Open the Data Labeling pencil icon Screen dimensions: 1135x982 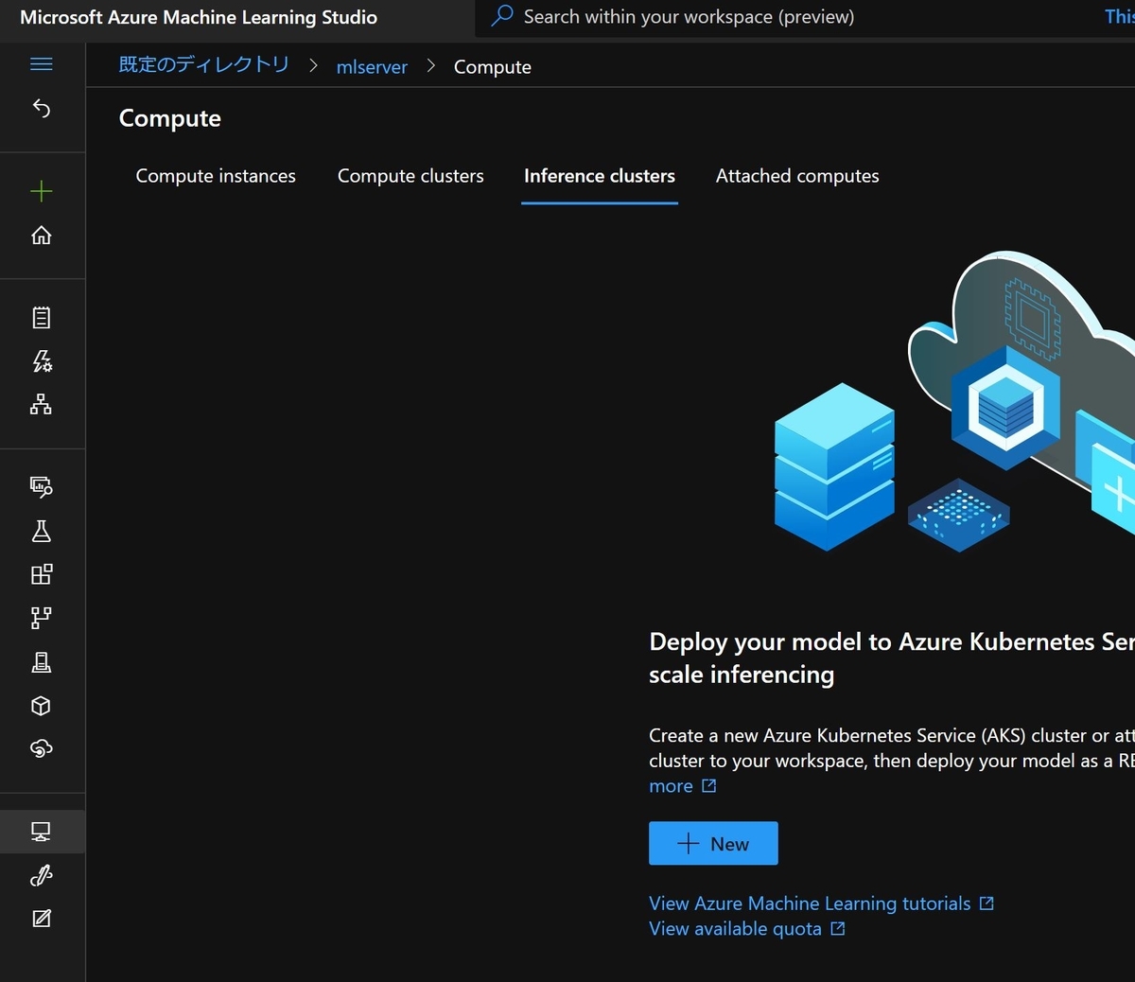pos(42,918)
